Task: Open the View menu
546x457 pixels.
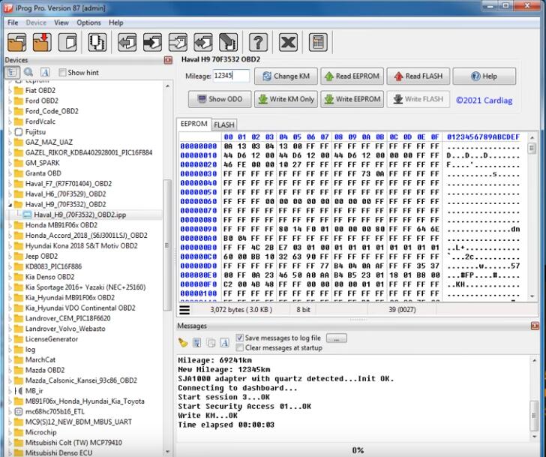Action: pyautogui.click(x=61, y=23)
